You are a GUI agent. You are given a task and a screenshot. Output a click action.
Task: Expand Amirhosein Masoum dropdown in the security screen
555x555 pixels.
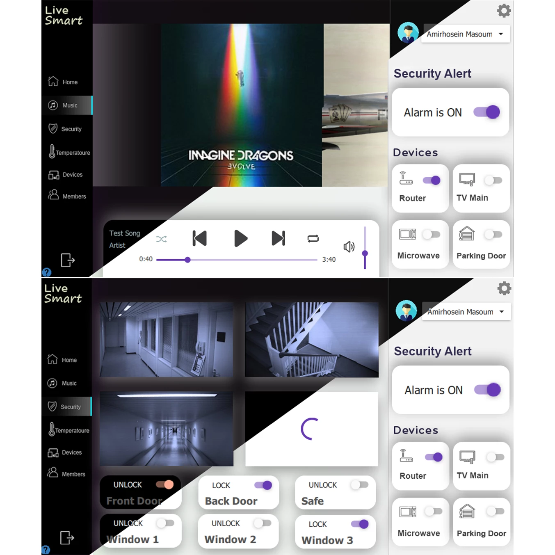(466, 312)
